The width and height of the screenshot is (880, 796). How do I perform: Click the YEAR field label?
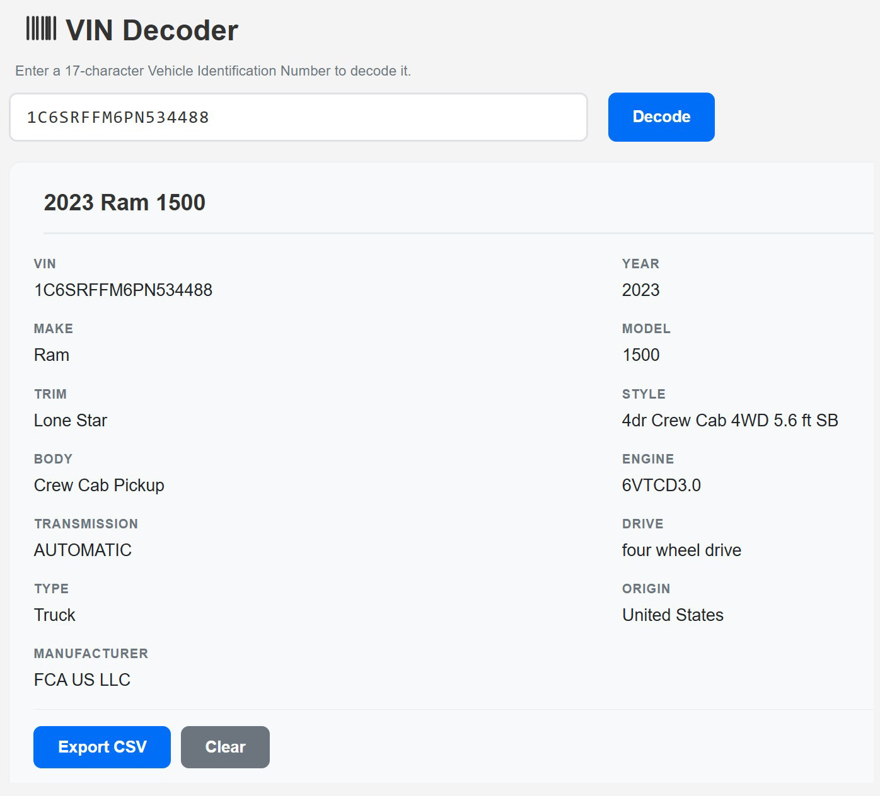(x=640, y=264)
